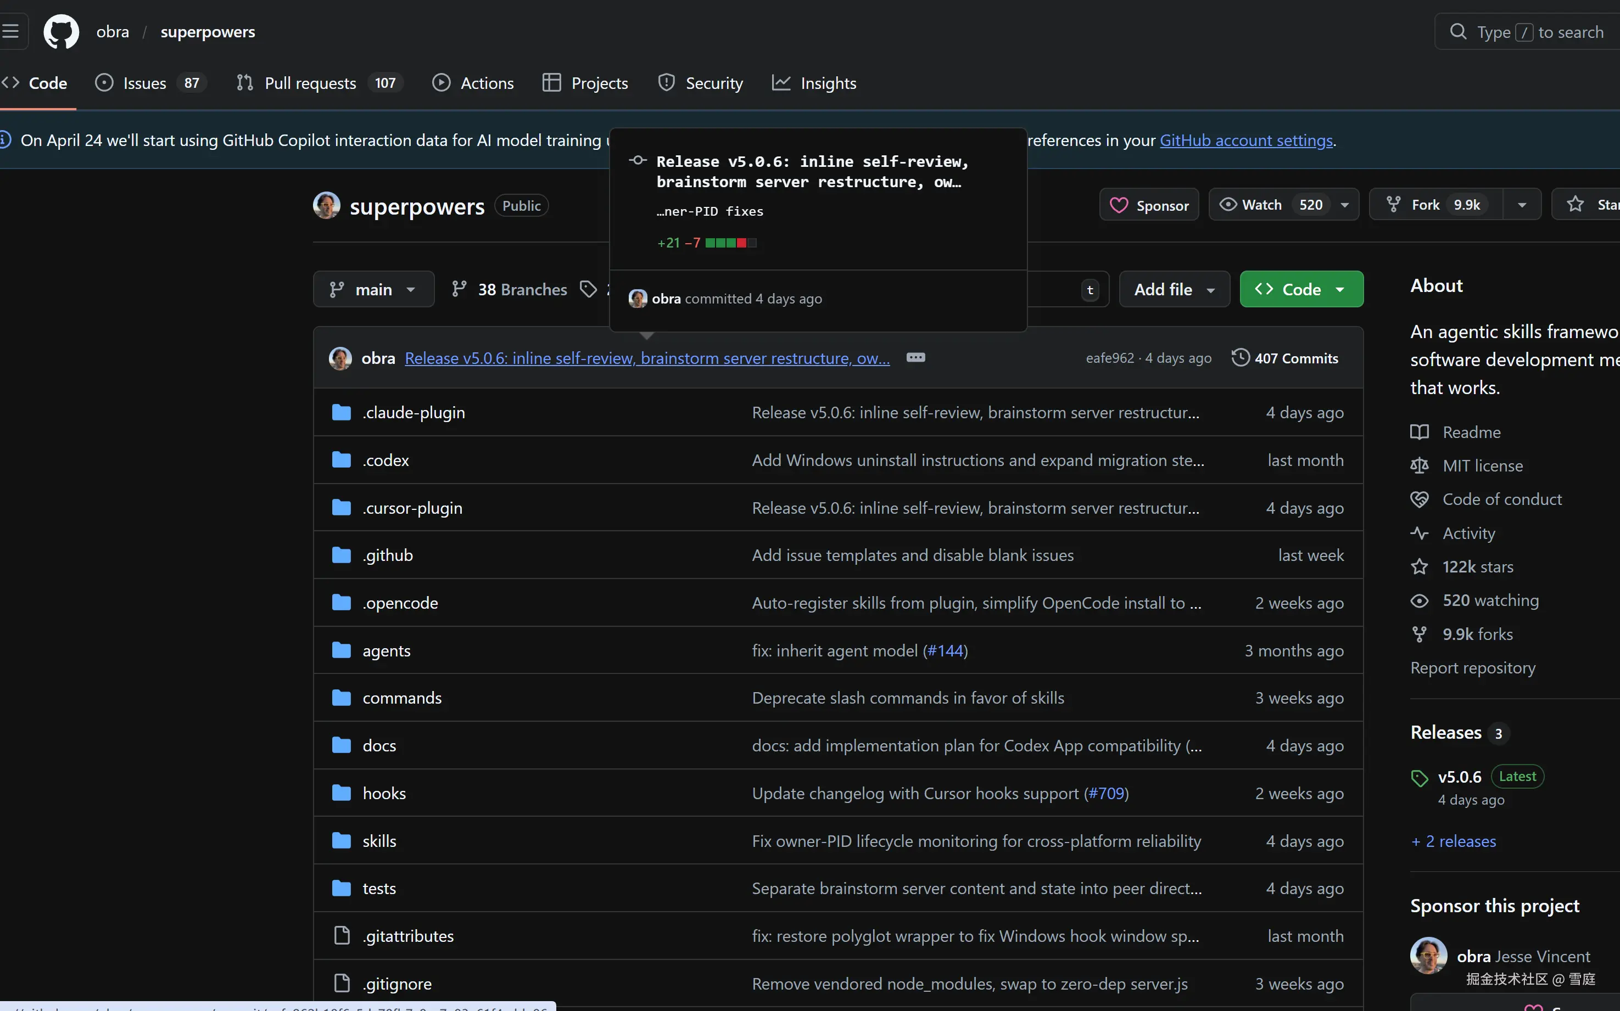Click the Sponsor heart button

click(1148, 205)
